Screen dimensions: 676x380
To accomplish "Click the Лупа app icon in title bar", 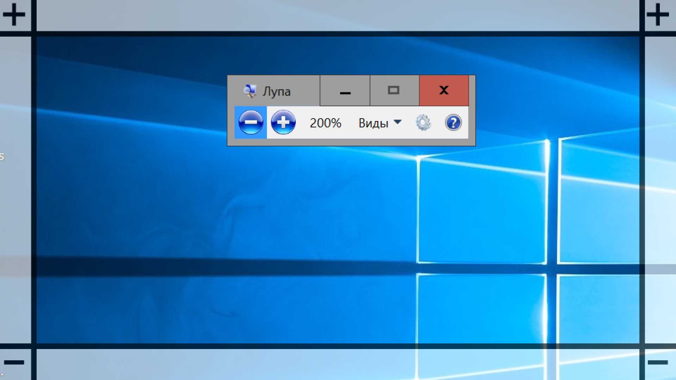I will coord(250,91).
